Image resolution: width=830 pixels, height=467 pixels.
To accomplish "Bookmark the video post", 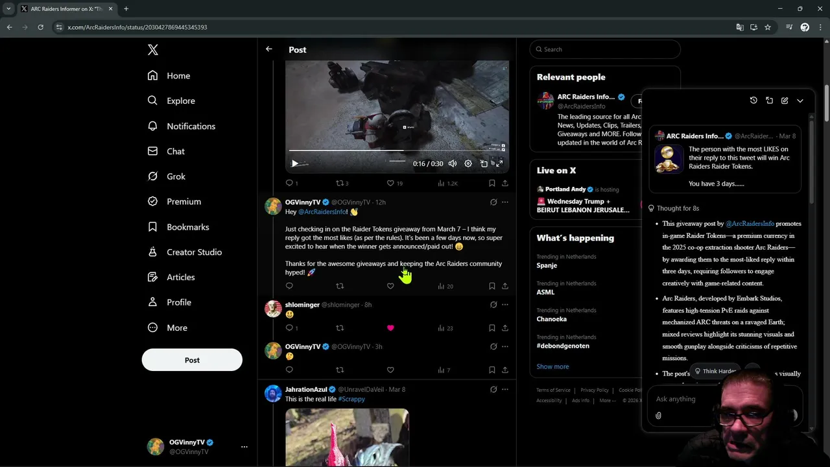I will 492,184.
